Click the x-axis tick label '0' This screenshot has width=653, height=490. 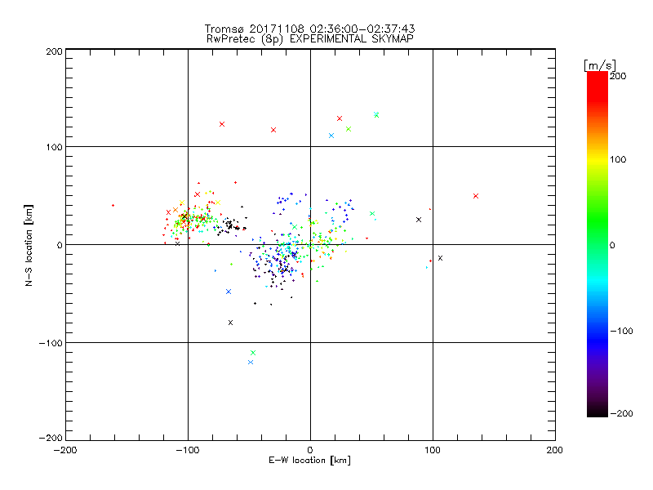[x=310, y=450]
